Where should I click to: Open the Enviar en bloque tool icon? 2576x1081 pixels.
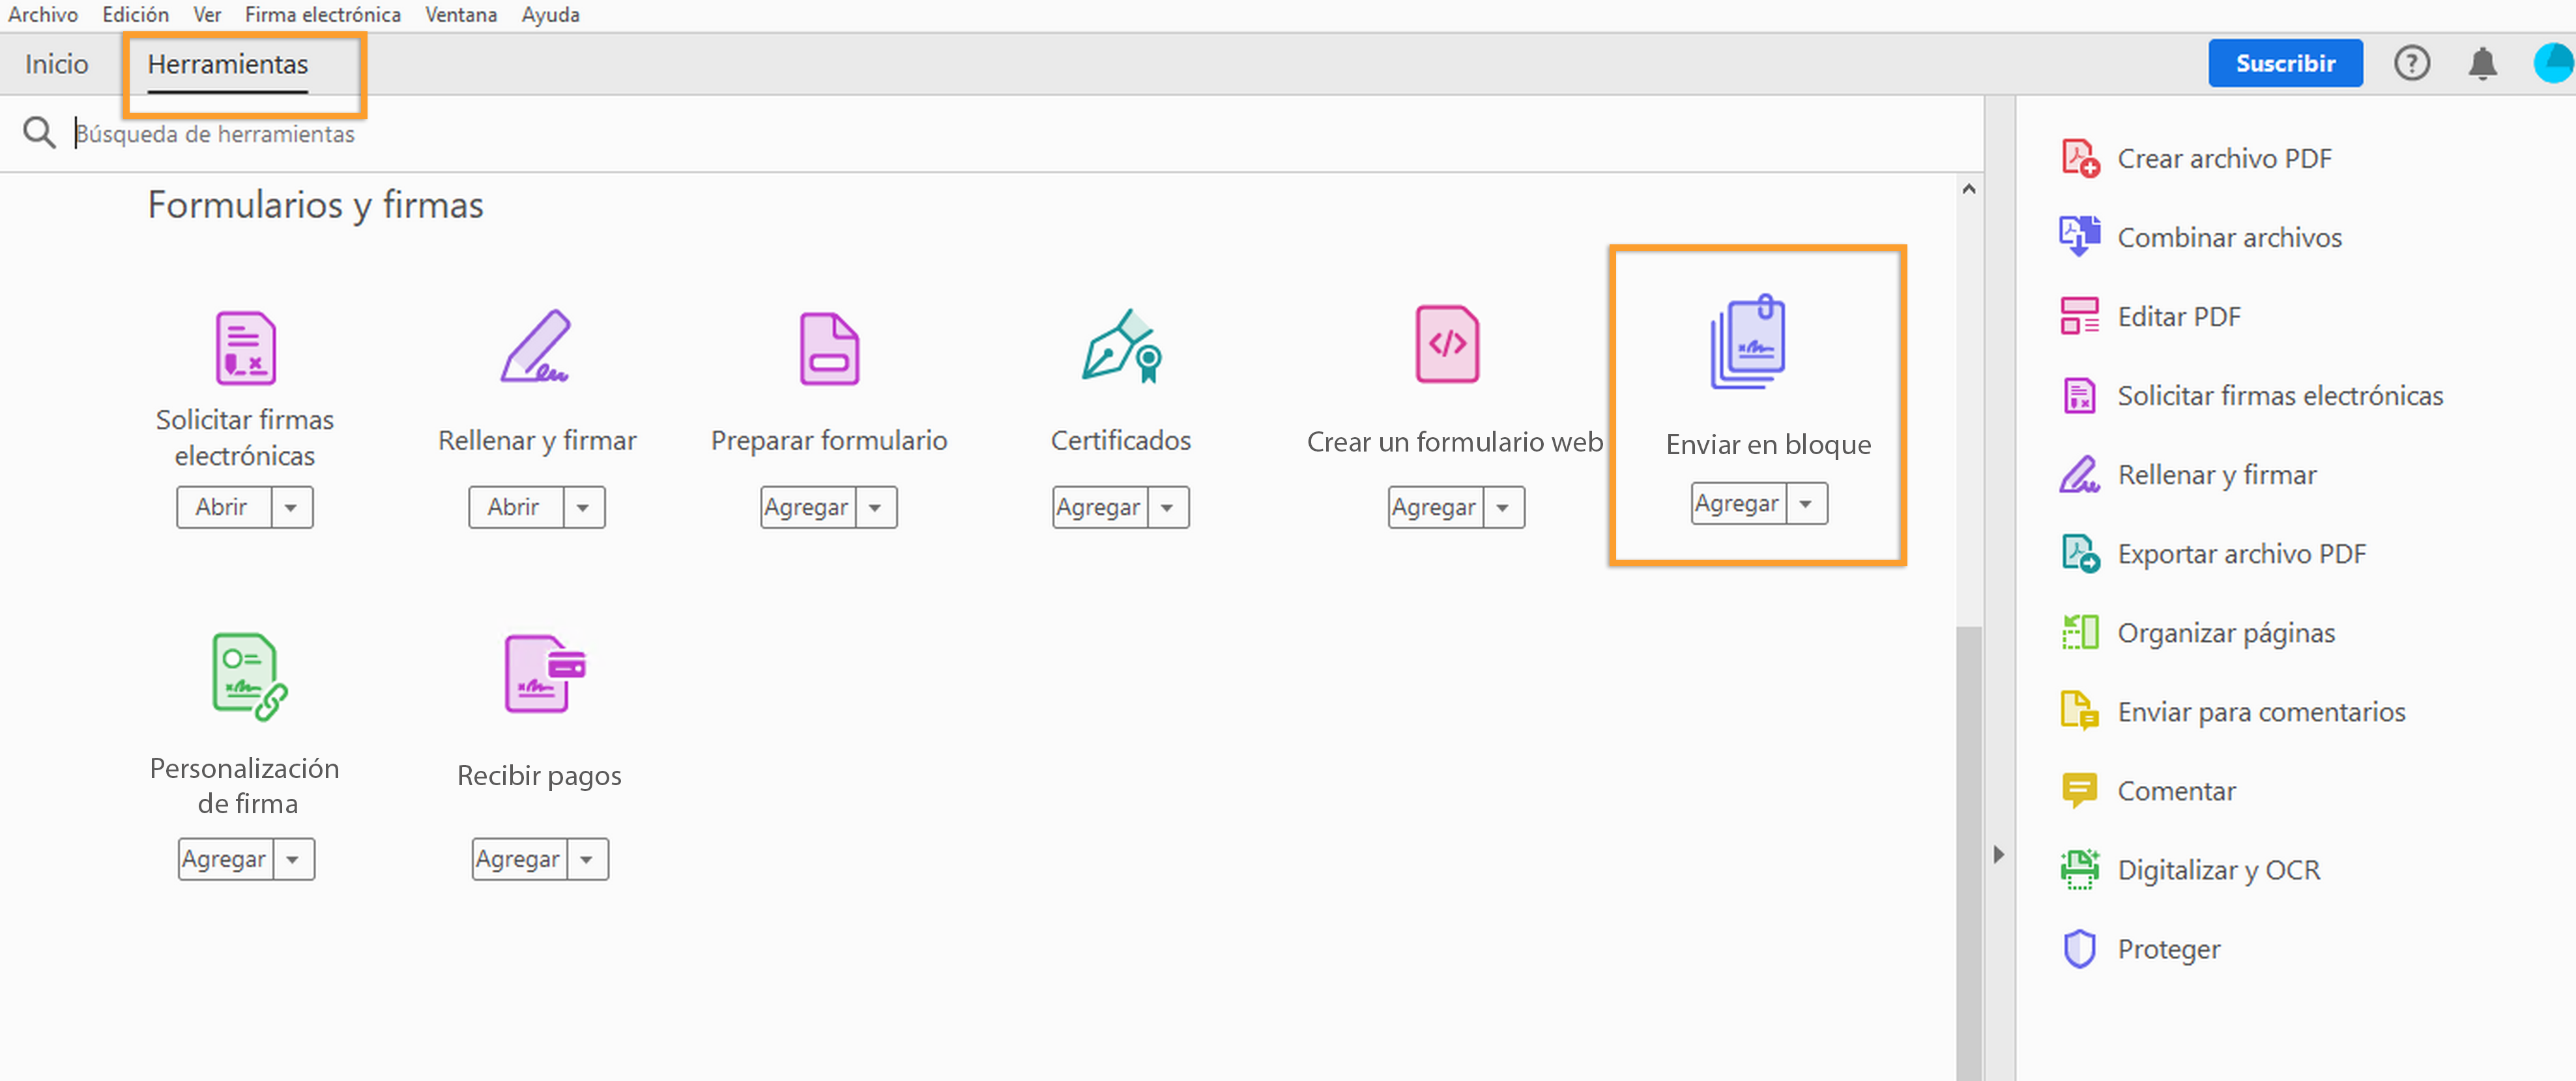click(x=1748, y=342)
